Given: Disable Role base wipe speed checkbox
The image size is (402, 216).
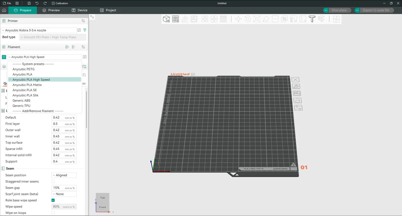Looking at the screenshot, I should click(53, 200).
